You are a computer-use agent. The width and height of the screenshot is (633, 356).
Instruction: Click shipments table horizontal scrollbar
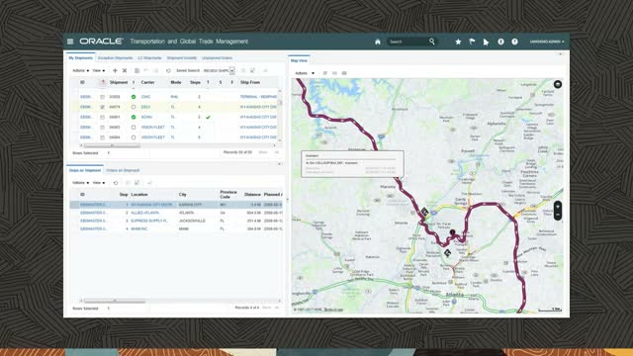pos(112,145)
